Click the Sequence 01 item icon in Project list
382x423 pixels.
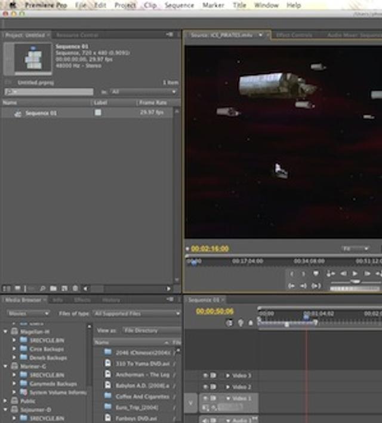pos(18,114)
